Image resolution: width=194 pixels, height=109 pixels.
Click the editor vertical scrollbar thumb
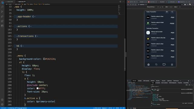(x=125, y=54)
